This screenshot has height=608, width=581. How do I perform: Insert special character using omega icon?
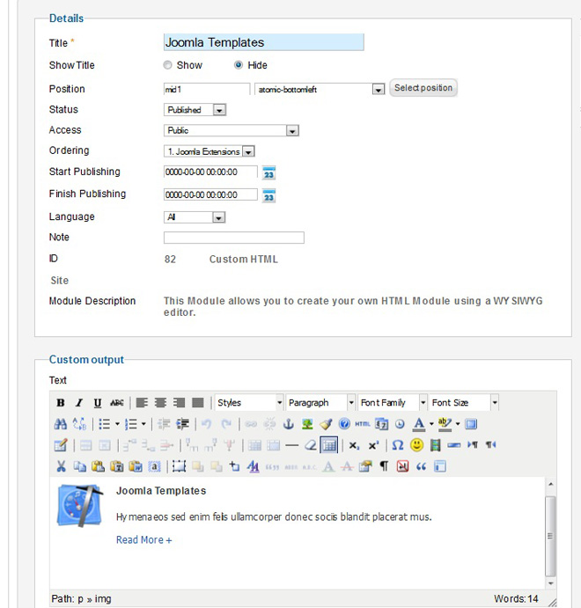(x=397, y=445)
